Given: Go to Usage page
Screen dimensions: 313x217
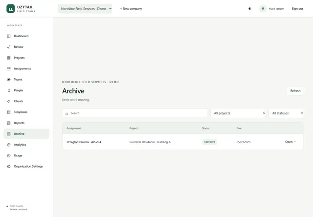Looking at the screenshot, I should pyautogui.click(x=26, y=155).
